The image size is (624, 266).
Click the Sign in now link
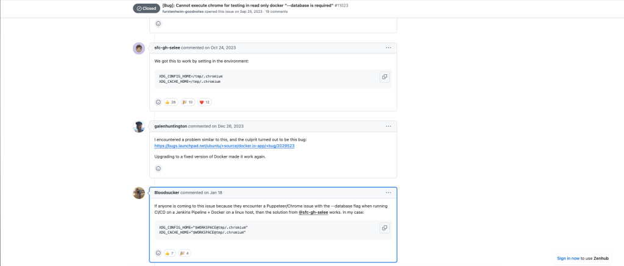pos(568,258)
